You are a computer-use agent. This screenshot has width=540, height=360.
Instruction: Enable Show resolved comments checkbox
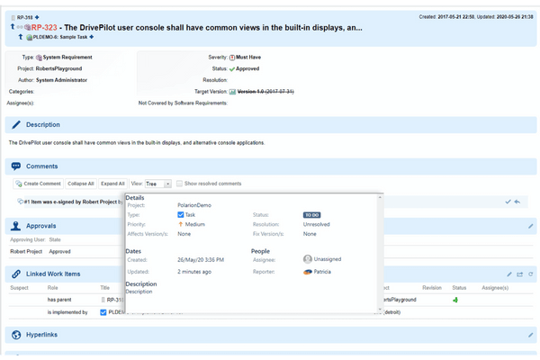point(179,184)
